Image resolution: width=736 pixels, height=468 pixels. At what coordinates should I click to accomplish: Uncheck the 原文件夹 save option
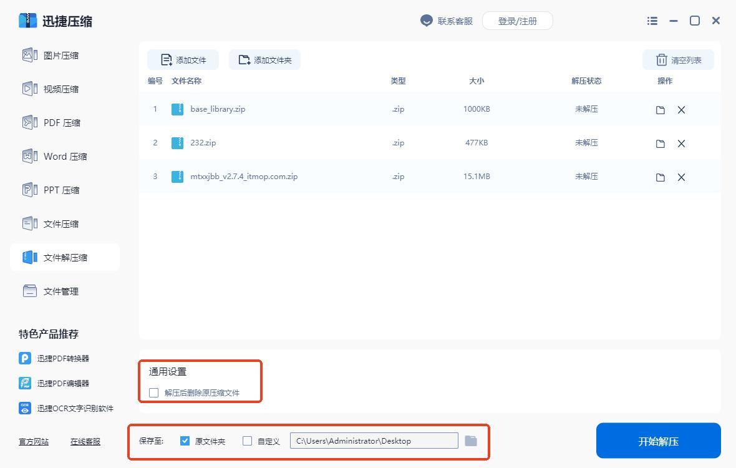tap(185, 441)
